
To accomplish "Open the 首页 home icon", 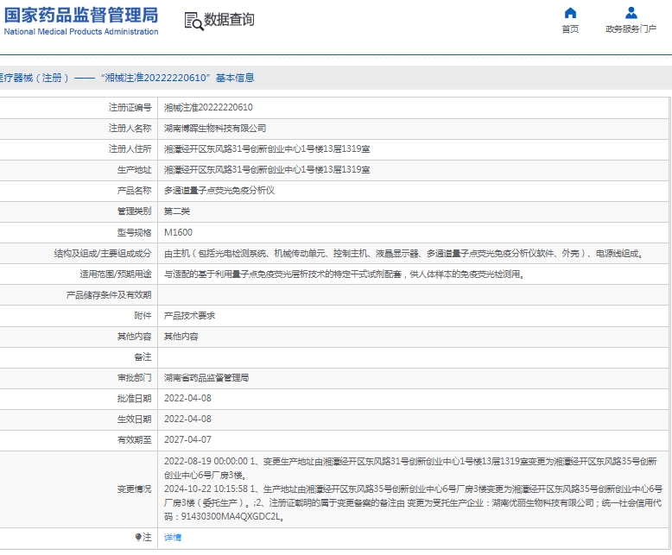I will tap(570, 13).
